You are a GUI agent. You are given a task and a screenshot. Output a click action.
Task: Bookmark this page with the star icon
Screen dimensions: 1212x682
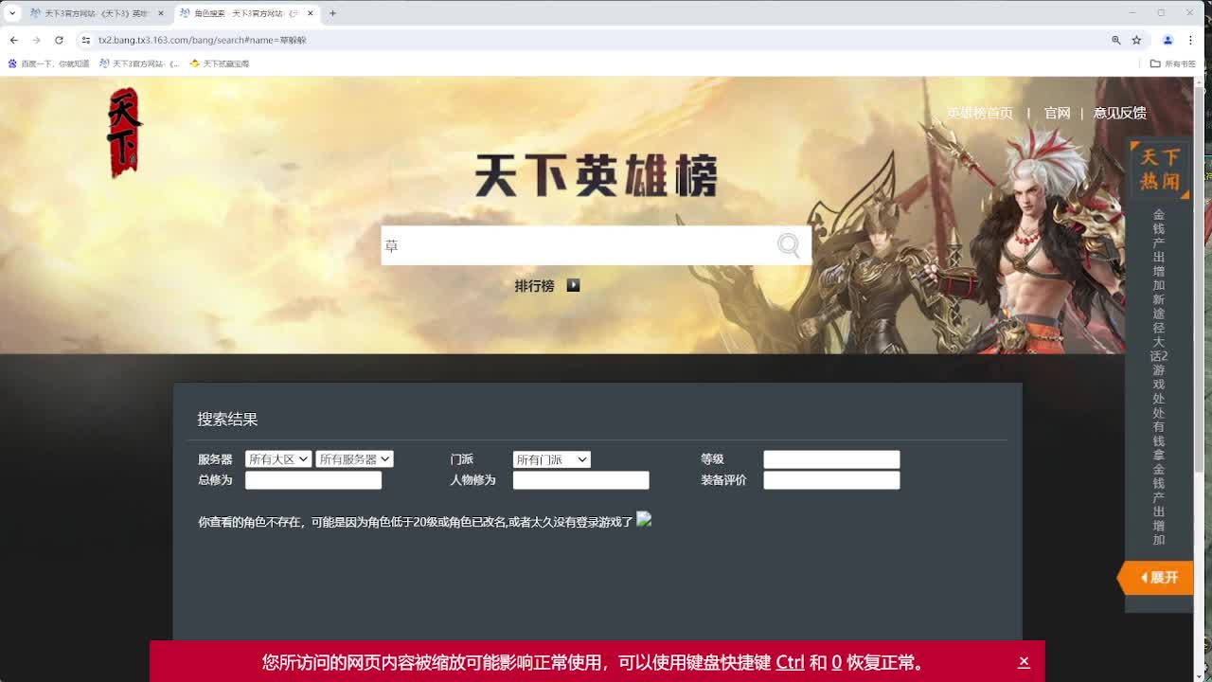(x=1136, y=40)
